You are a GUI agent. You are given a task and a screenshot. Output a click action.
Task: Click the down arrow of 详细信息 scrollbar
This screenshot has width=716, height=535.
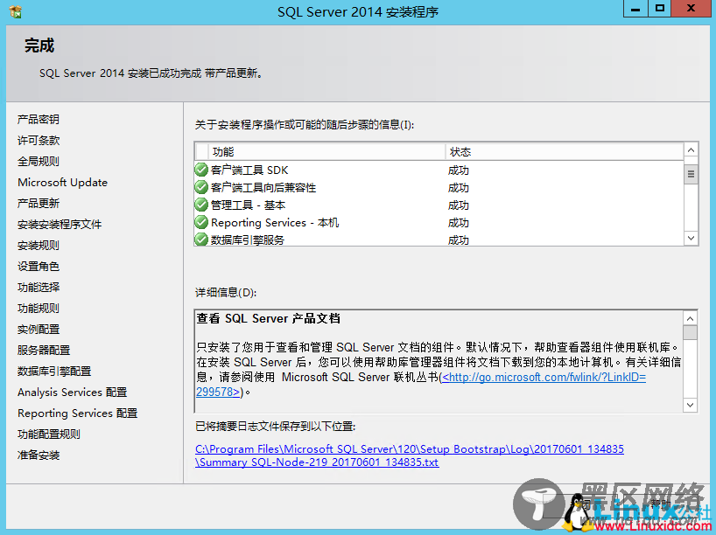click(x=690, y=405)
